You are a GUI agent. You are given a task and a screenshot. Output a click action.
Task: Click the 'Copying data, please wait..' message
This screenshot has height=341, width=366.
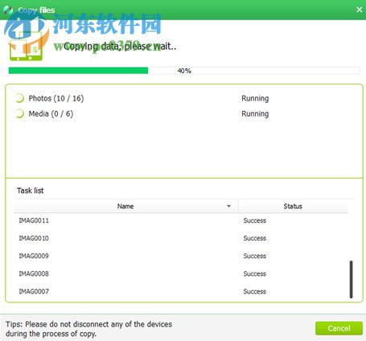click(x=120, y=47)
